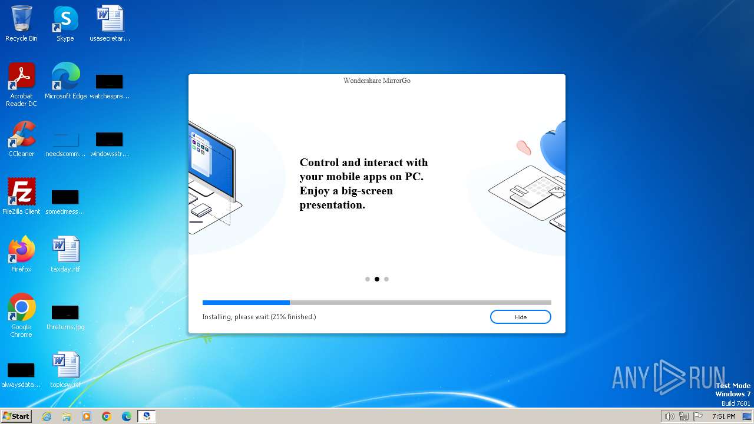This screenshot has height=424, width=754.
Task: Open Windows Media Player taskbar icon
Action: click(x=87, y=416)
